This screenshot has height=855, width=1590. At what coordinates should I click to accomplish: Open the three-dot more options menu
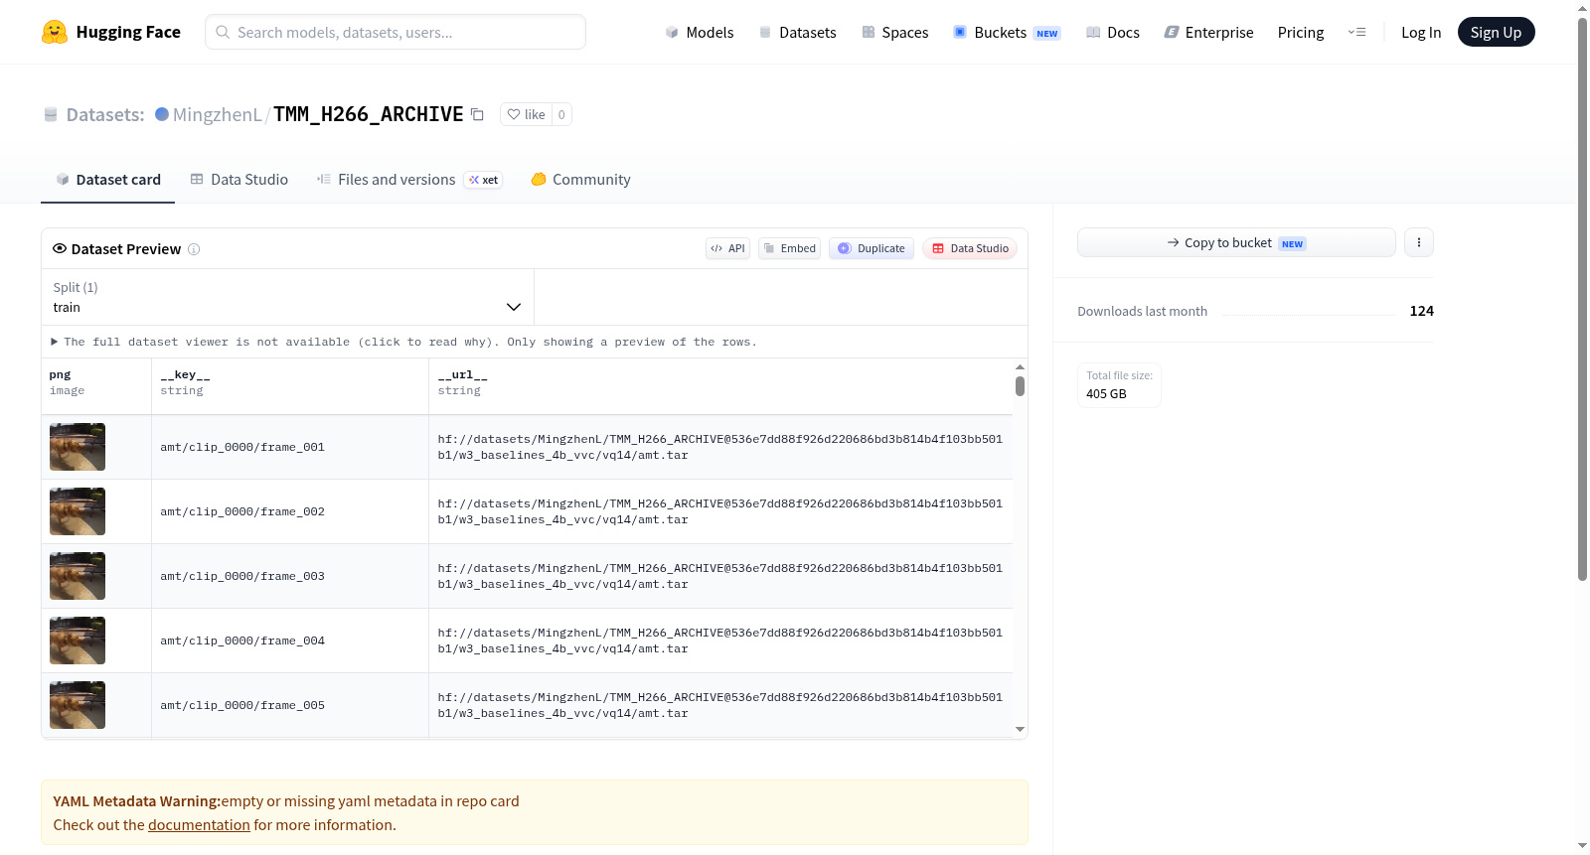(1419, 242)
